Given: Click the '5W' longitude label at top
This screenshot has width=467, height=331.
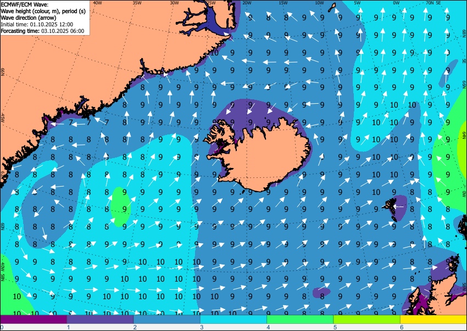Looking at the screenshot, I should (x=357, y=3).
